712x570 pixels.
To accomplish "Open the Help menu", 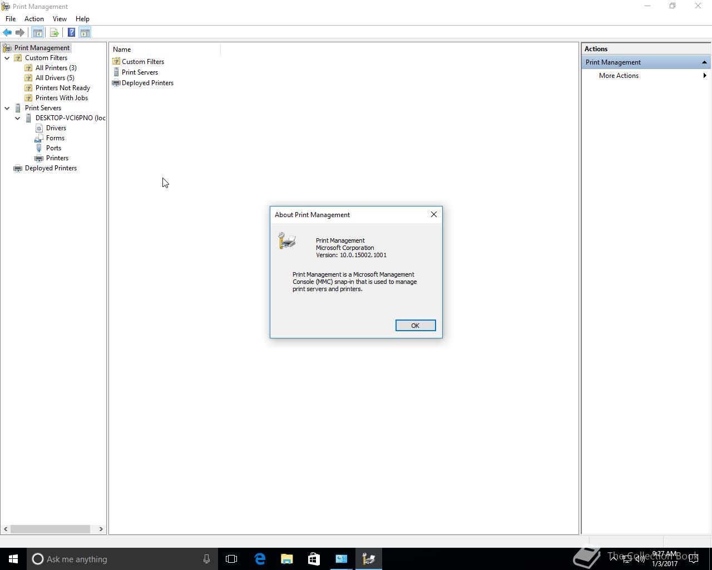I will coord(82,19).
